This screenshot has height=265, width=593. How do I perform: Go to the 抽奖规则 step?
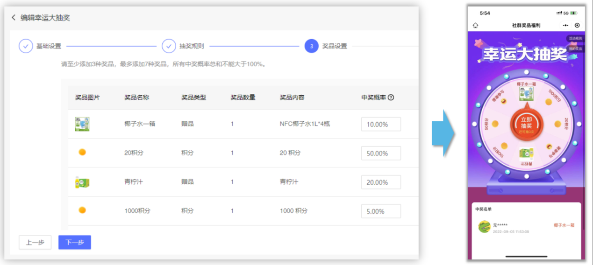click(x=169, y=46)
